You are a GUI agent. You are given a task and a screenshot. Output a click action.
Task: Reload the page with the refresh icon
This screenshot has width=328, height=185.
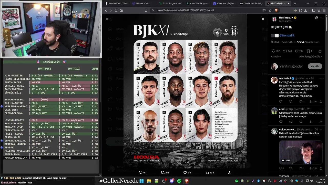click(x=116, y=10)
